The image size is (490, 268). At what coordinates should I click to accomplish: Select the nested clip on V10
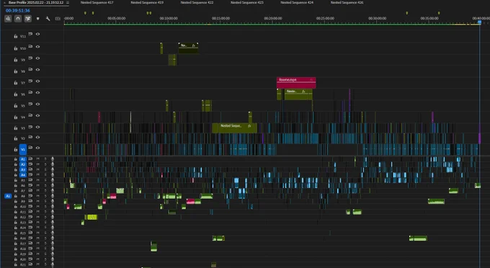coord(188,48)
